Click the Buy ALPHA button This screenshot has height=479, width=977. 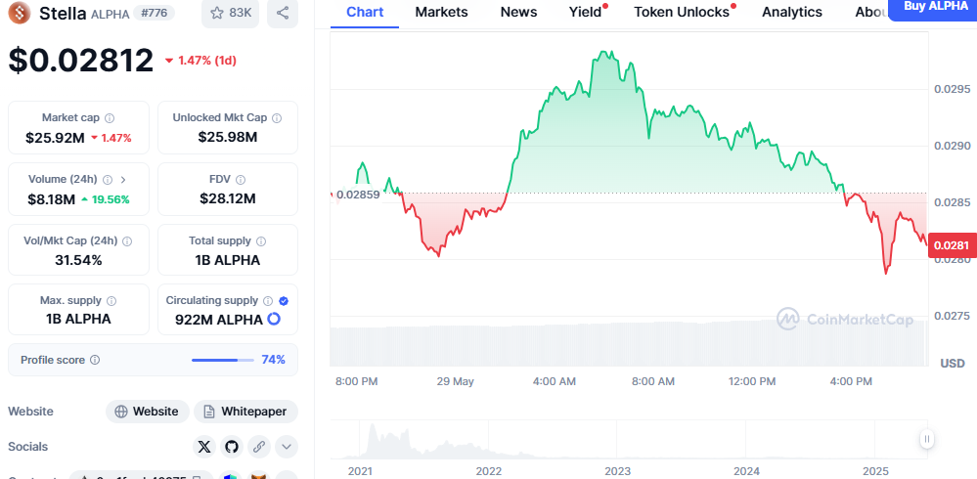click(x=935, y=8)
